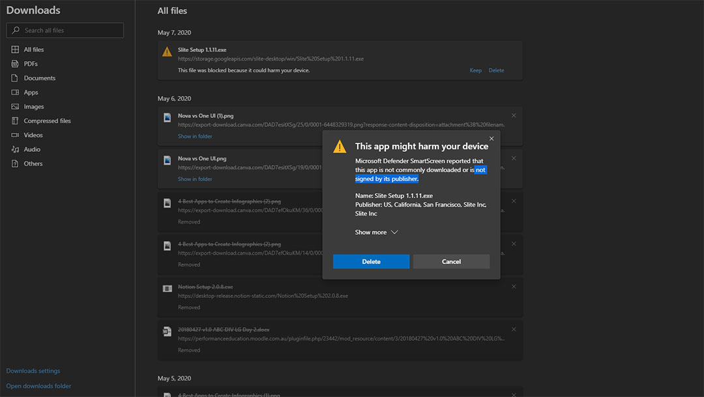Click the Others file icon
Image resolution: width=704 pixels, height=397 pixels.
click(15, 164)
